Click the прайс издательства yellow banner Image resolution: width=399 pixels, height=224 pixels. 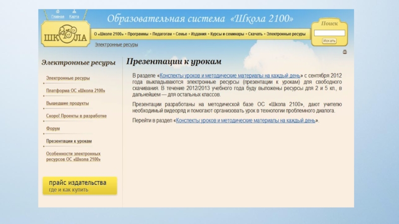[80, 186]
